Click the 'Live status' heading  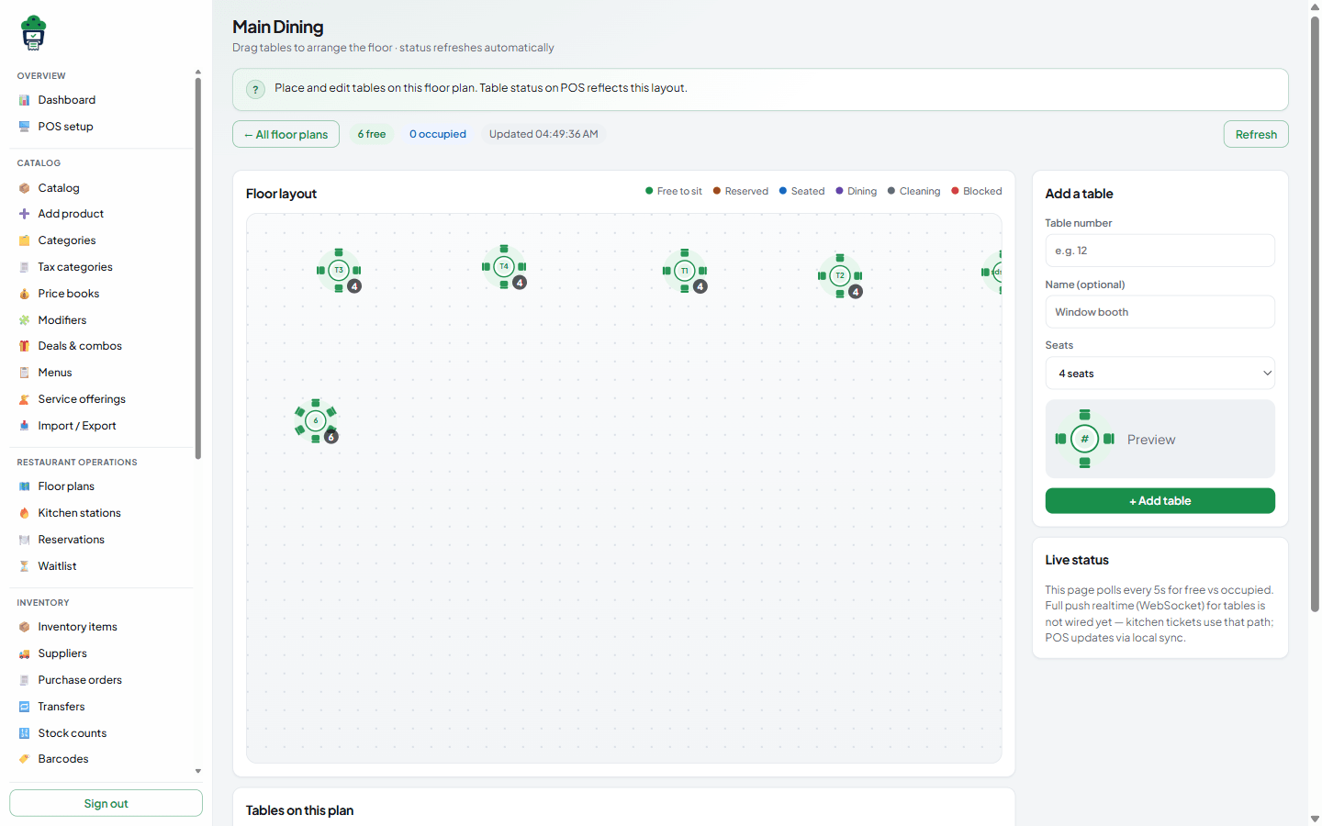[1077, 560]
